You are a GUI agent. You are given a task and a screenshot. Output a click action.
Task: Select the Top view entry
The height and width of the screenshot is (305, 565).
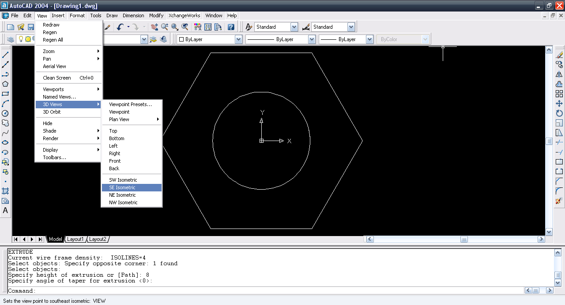132,131
